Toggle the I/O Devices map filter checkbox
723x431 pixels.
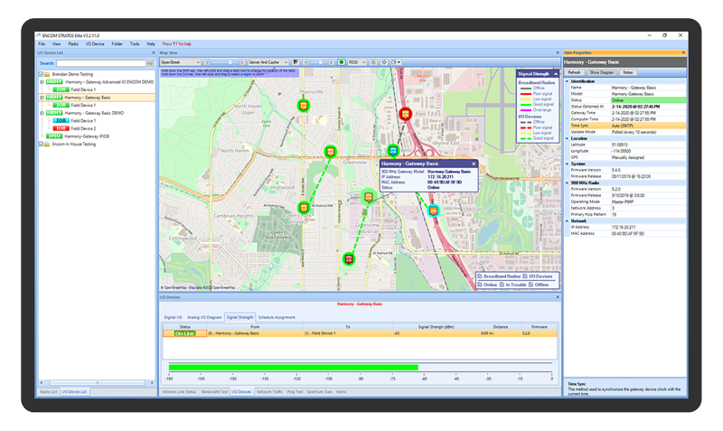[x=525, y=276]
